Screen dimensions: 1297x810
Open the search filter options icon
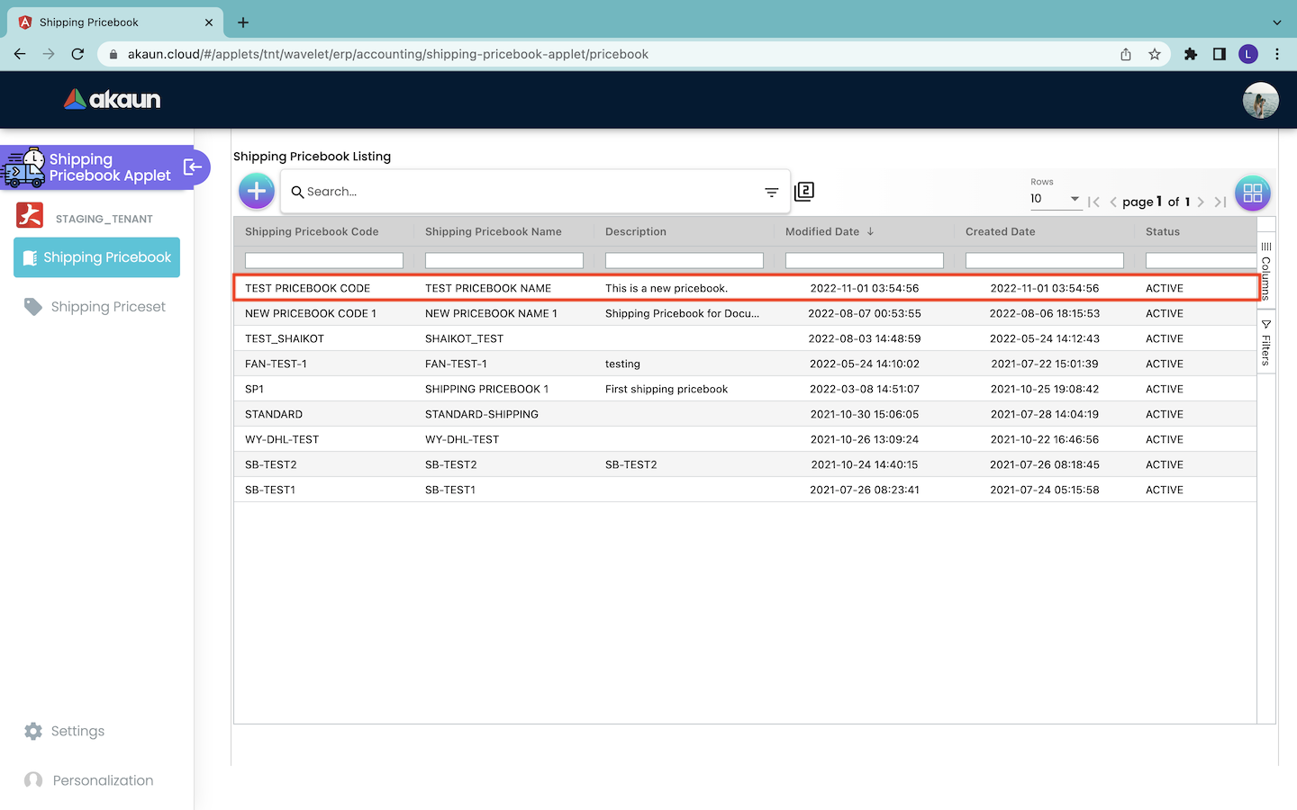[771, 192]
